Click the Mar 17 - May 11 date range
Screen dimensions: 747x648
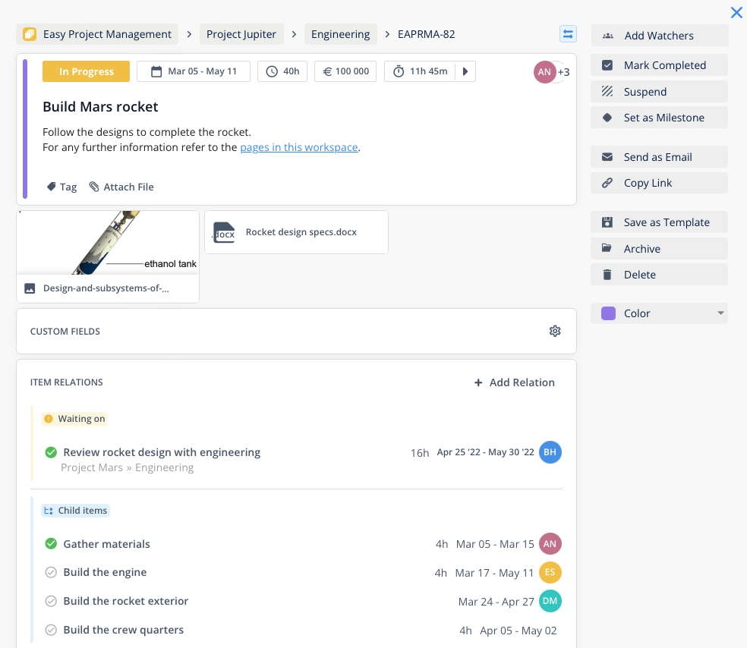point(494,573)
